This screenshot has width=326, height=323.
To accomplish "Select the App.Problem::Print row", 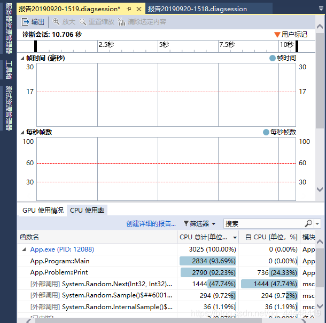I will (166, 272).
